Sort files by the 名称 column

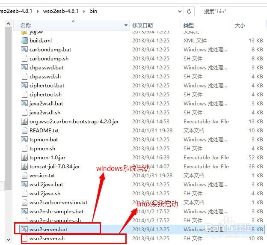pos(26,25)
